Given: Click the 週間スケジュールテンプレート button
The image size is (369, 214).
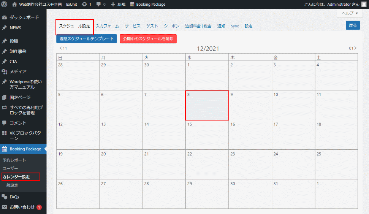Looking at the screenshot, I should 86,39.
